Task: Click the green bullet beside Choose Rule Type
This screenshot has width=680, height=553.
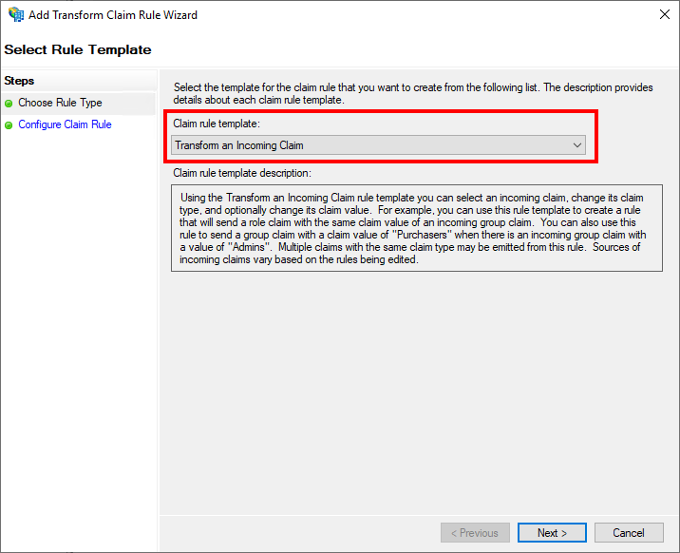Action: (x=9, y=104)
